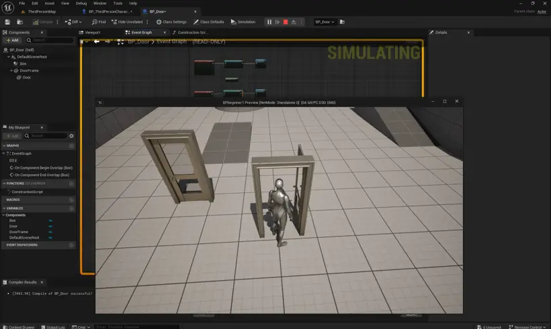This screenshot has height=329, width=551.
Task: Click the Eject from player icon
Action: (294, 22)
